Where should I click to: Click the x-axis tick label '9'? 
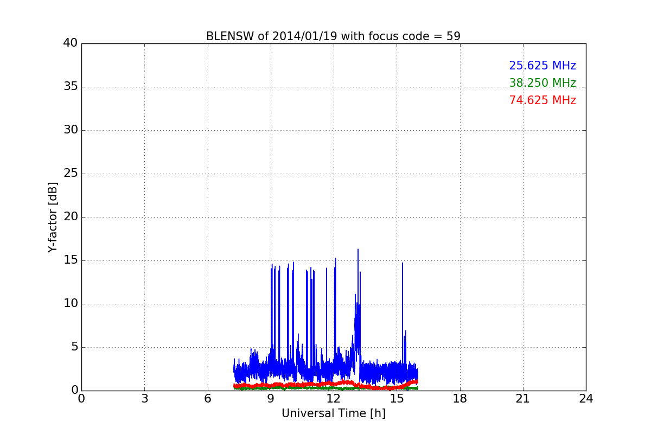point(271,399)
